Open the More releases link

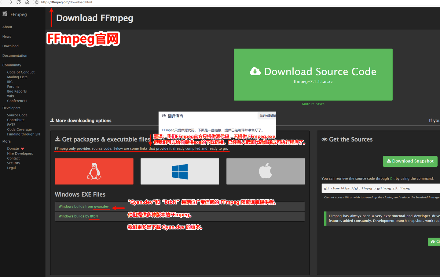click(313, 104)
